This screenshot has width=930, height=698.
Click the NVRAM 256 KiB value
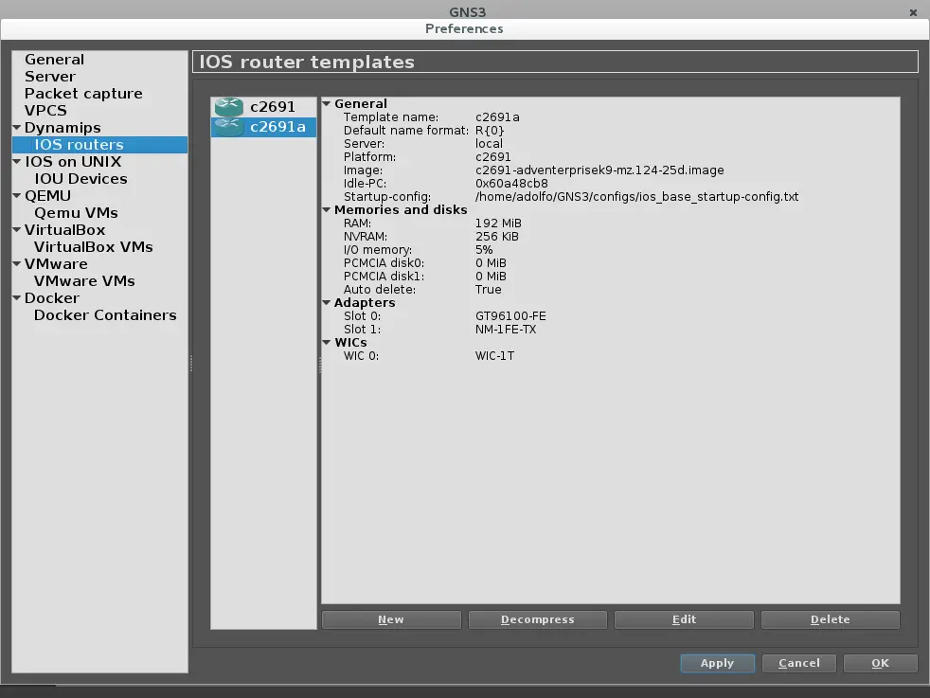(x=496, y=237)
